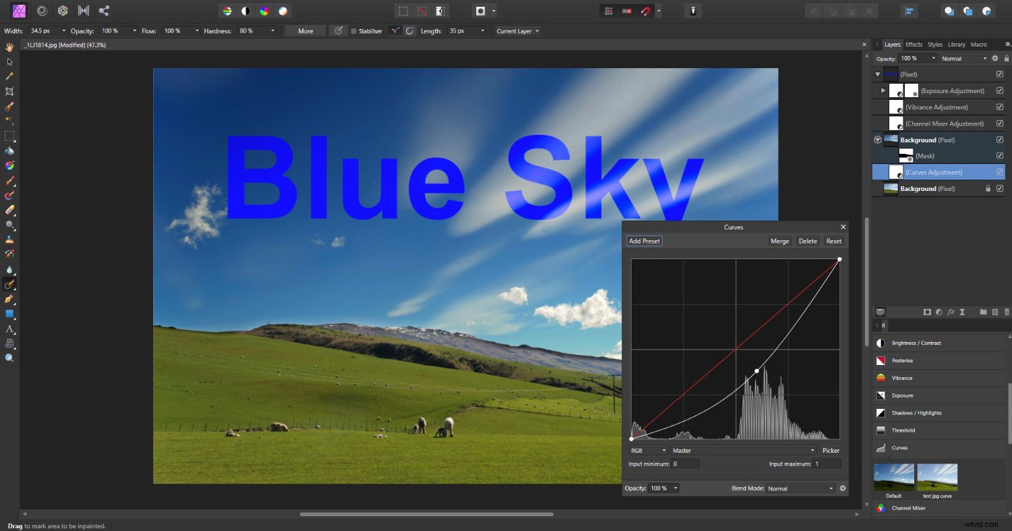1012x531 pixels.
Task: Toggle visibility of the Vibrance Adjustment layer
Action: [999, 107]
